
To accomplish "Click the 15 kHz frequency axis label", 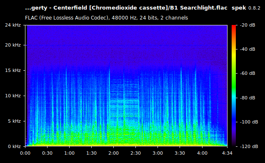I will click(13, 70).
